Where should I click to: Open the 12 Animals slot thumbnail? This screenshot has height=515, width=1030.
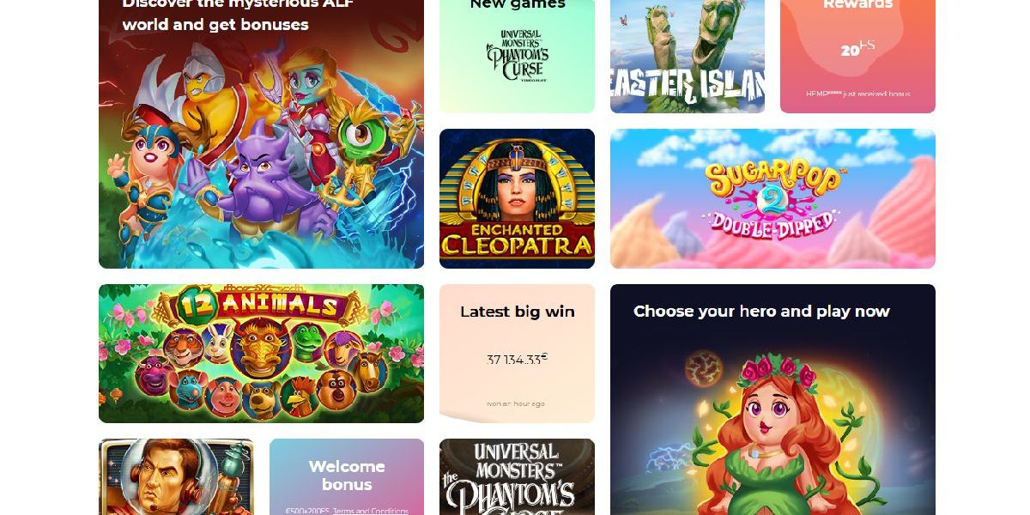(261, 354)
